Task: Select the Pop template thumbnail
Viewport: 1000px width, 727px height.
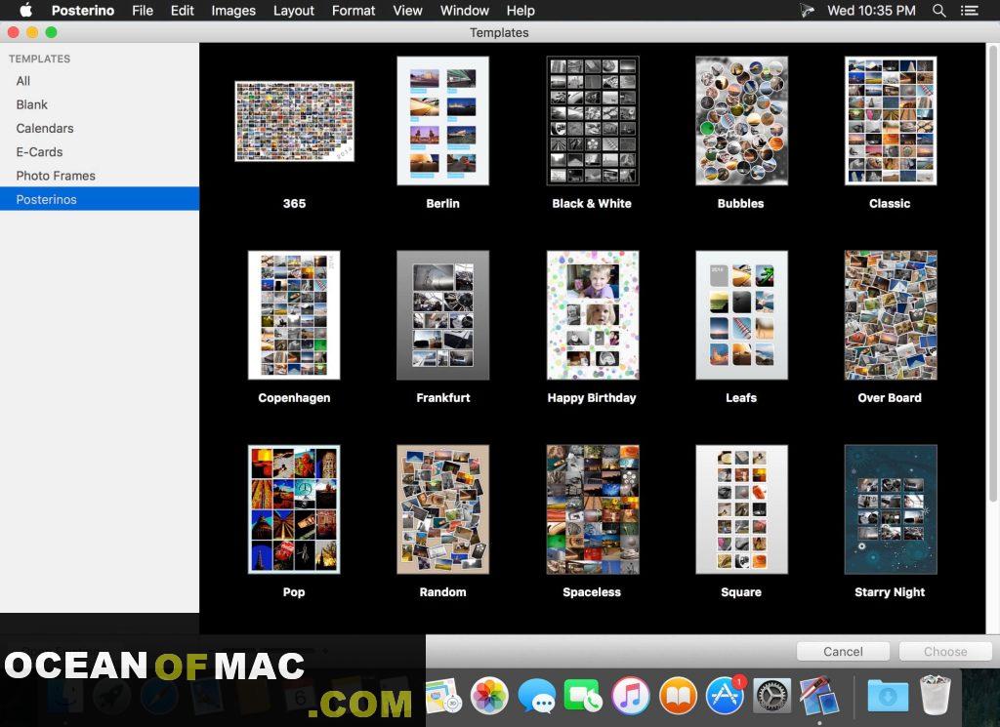Action: click(x=294, y=509)
